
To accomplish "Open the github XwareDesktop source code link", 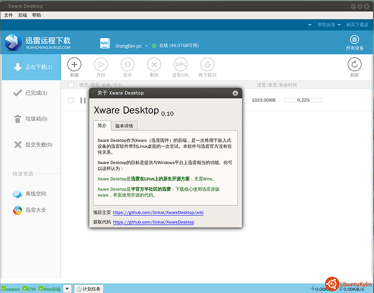I will (x=154, y=222).
